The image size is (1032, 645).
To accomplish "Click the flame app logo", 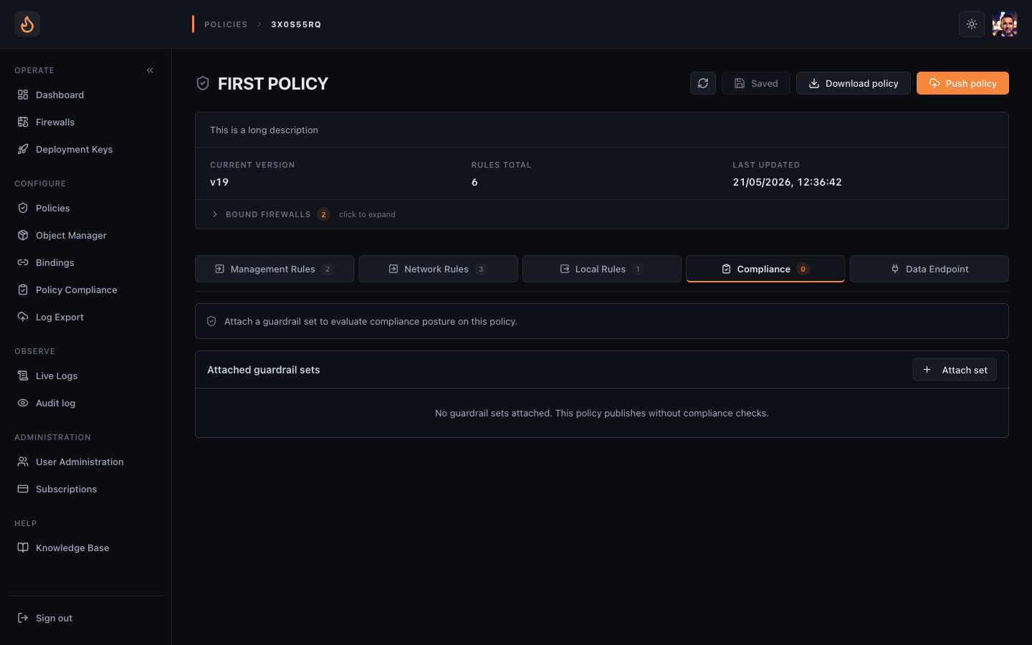I will coord(27,24).
